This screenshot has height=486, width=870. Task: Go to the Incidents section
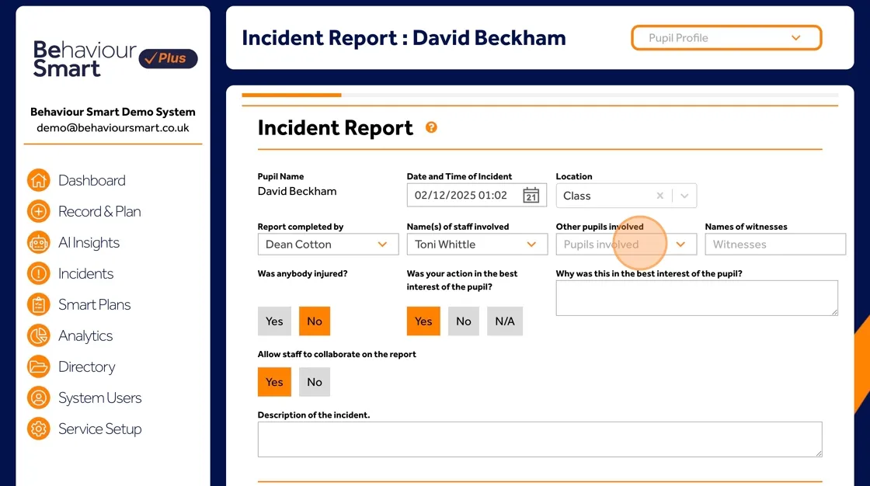click(x=86, y=273)
